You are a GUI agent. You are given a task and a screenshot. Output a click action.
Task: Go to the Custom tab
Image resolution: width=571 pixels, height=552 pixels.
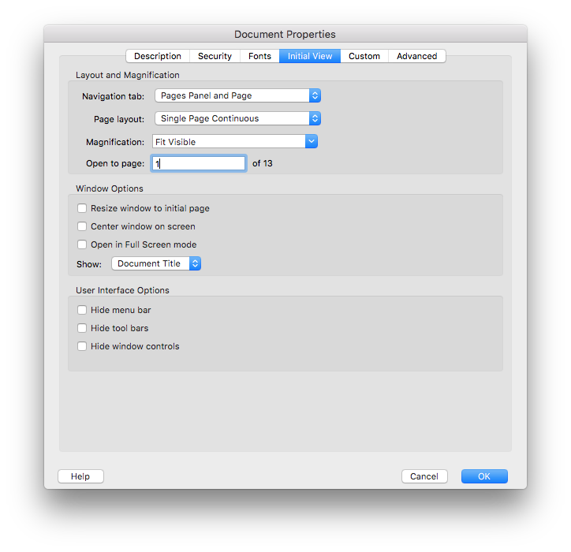[364, 56]
